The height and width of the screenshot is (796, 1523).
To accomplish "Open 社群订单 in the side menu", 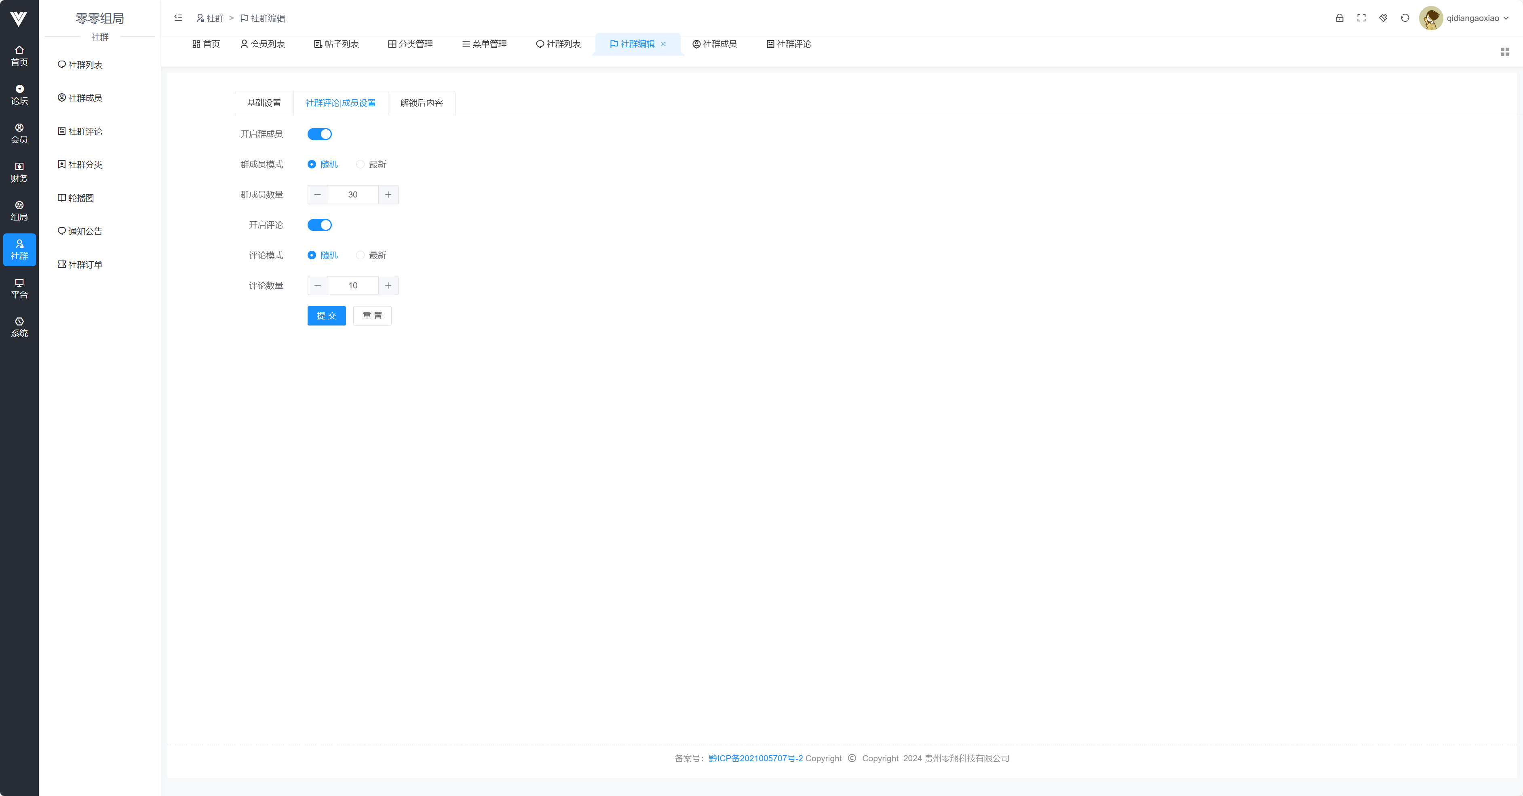I will tap(84, 265).
